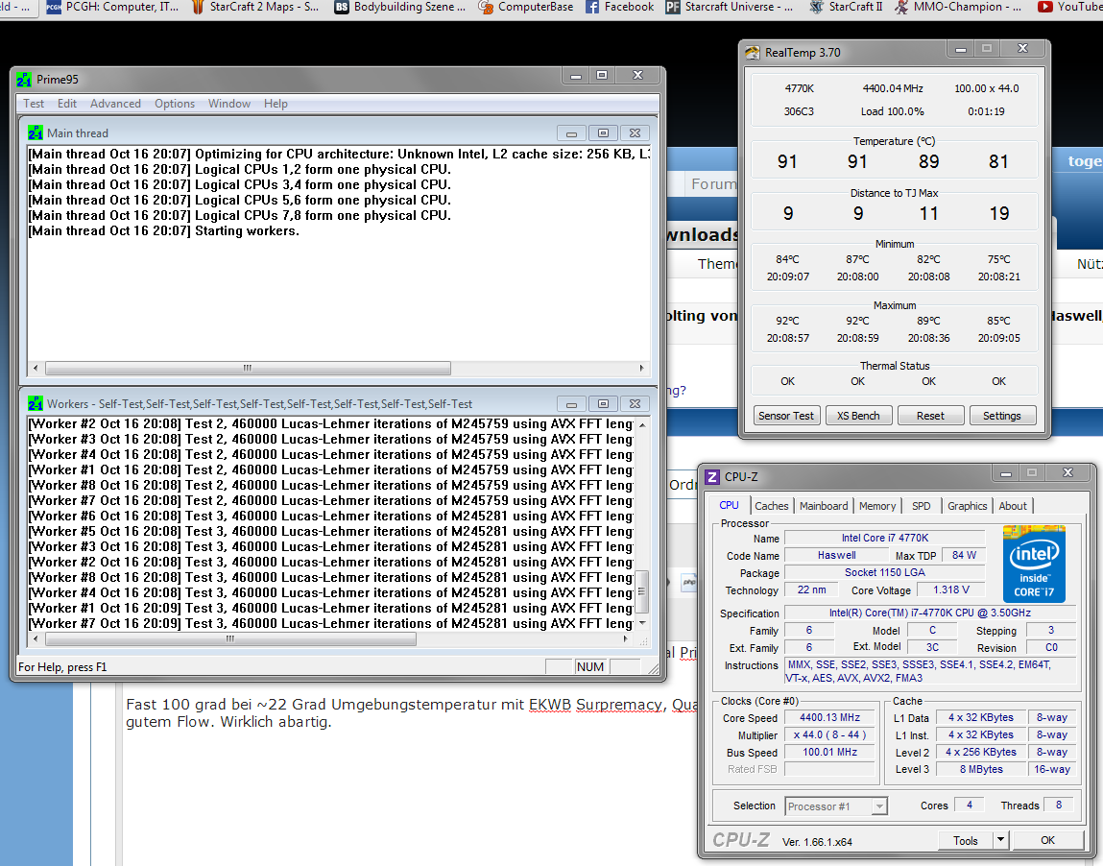Click the Specification field i7-4770K CPU @ 3.50GHz
1103x866 pixels.
pyautogui.click(x=929, y=613)
